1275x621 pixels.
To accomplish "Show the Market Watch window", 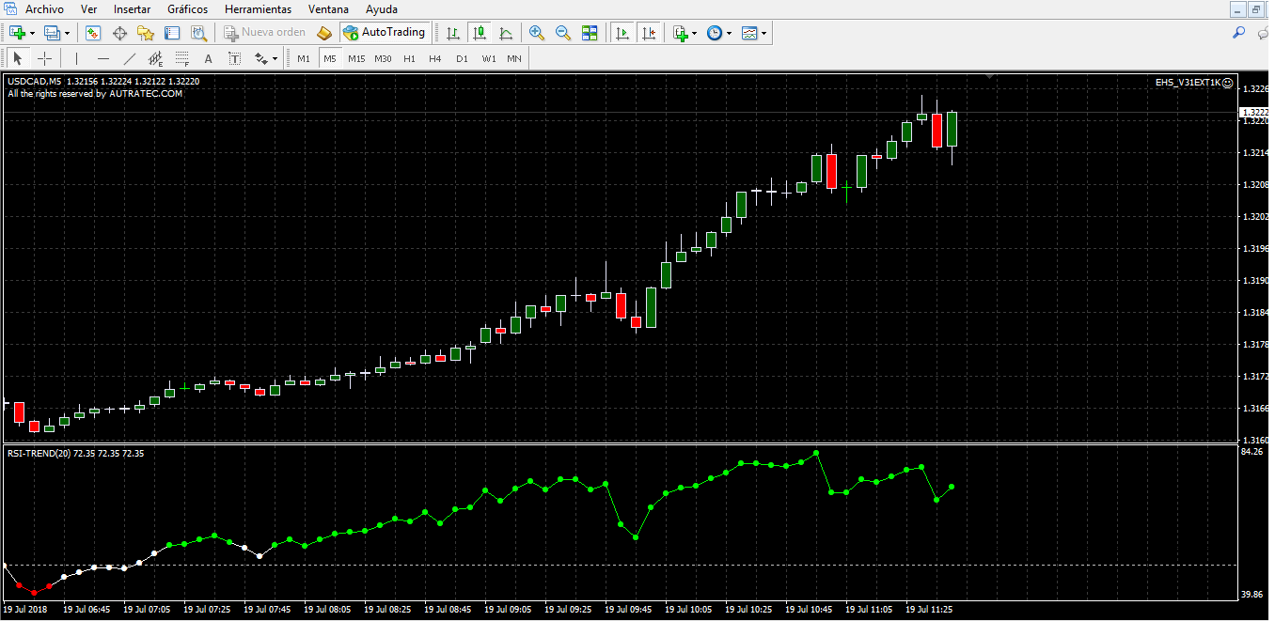I will [x=93, y=33].
